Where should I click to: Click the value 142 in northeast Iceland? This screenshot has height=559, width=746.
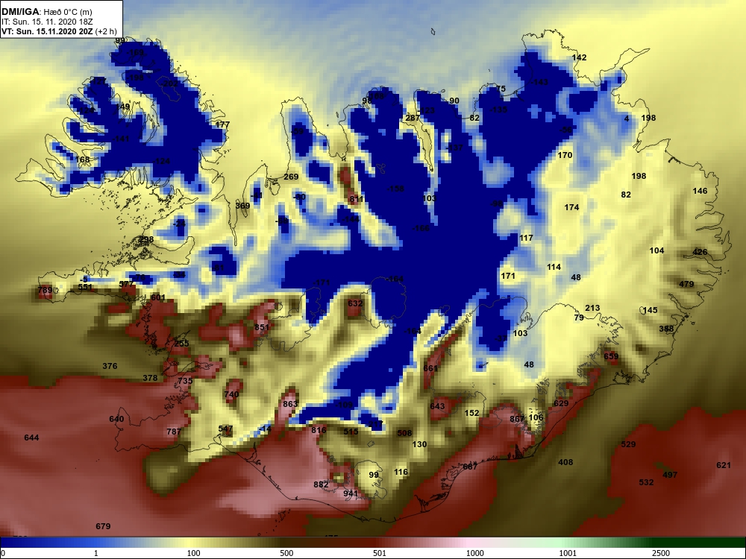[579, 57]
